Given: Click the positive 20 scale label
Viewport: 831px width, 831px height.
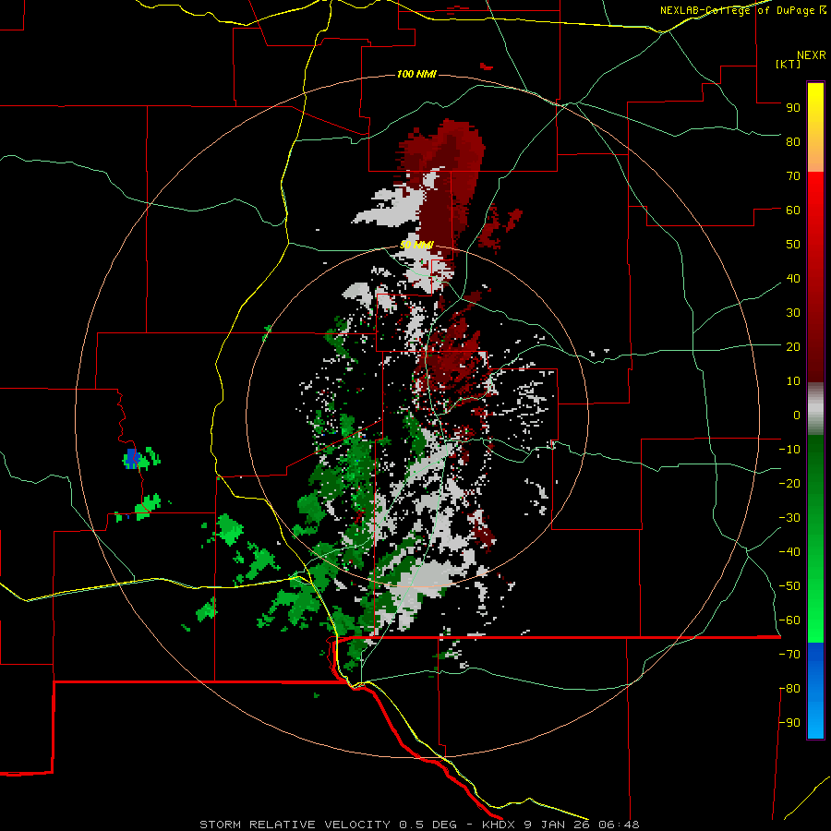Looking at the screenshot, I should (793, 347).
